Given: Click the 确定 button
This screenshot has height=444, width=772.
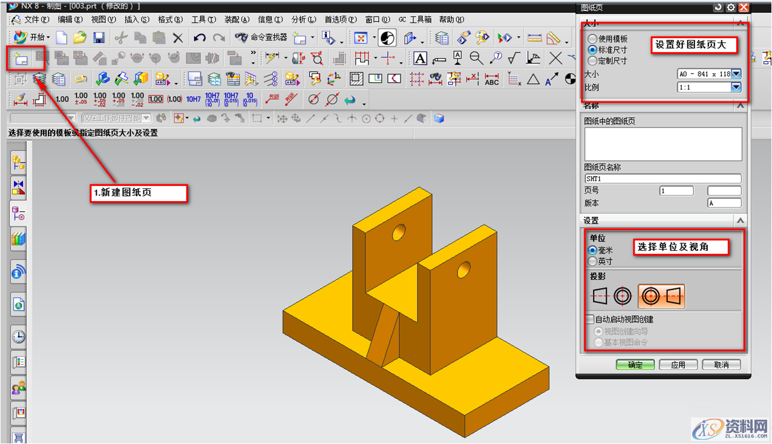Looking at the screenshot, I should click(x=635, y=365).
